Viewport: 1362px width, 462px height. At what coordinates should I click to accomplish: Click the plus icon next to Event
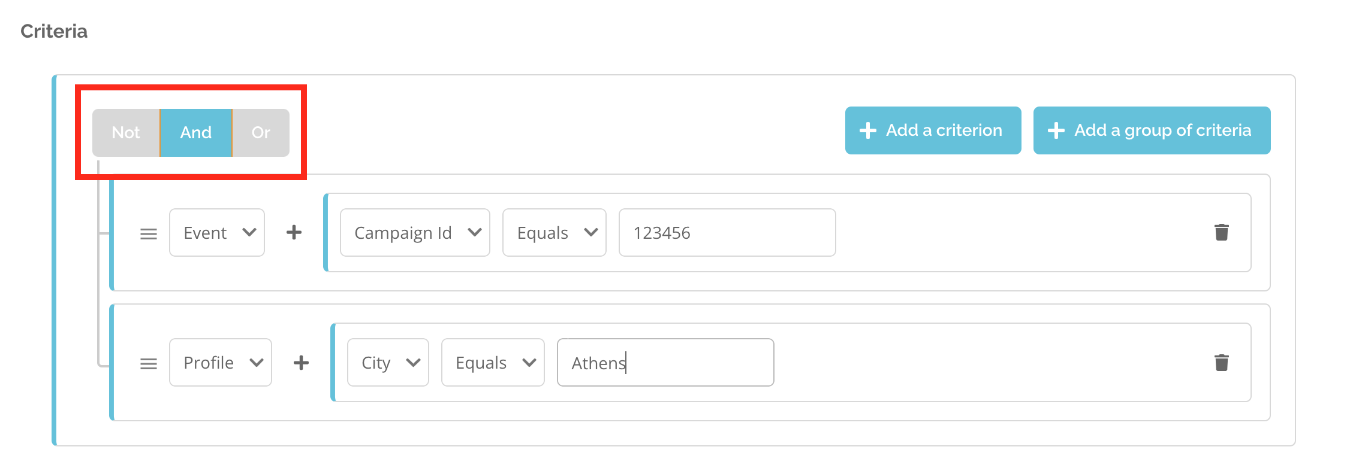point(294,232)
